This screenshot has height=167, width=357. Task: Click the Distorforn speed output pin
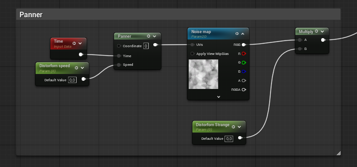pos(83,79)
